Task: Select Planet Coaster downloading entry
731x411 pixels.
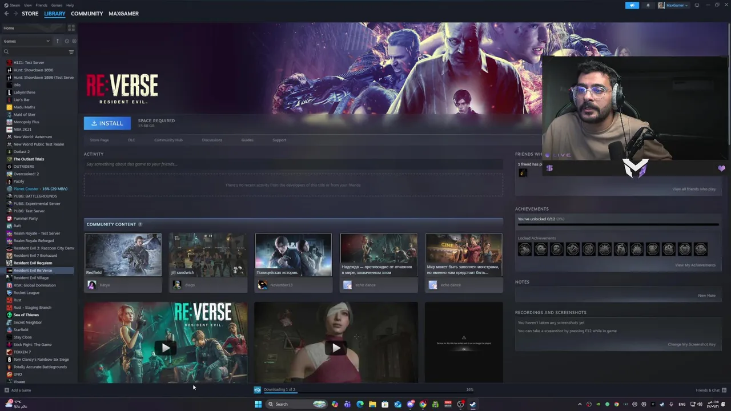Action: [x=40, y=189]
